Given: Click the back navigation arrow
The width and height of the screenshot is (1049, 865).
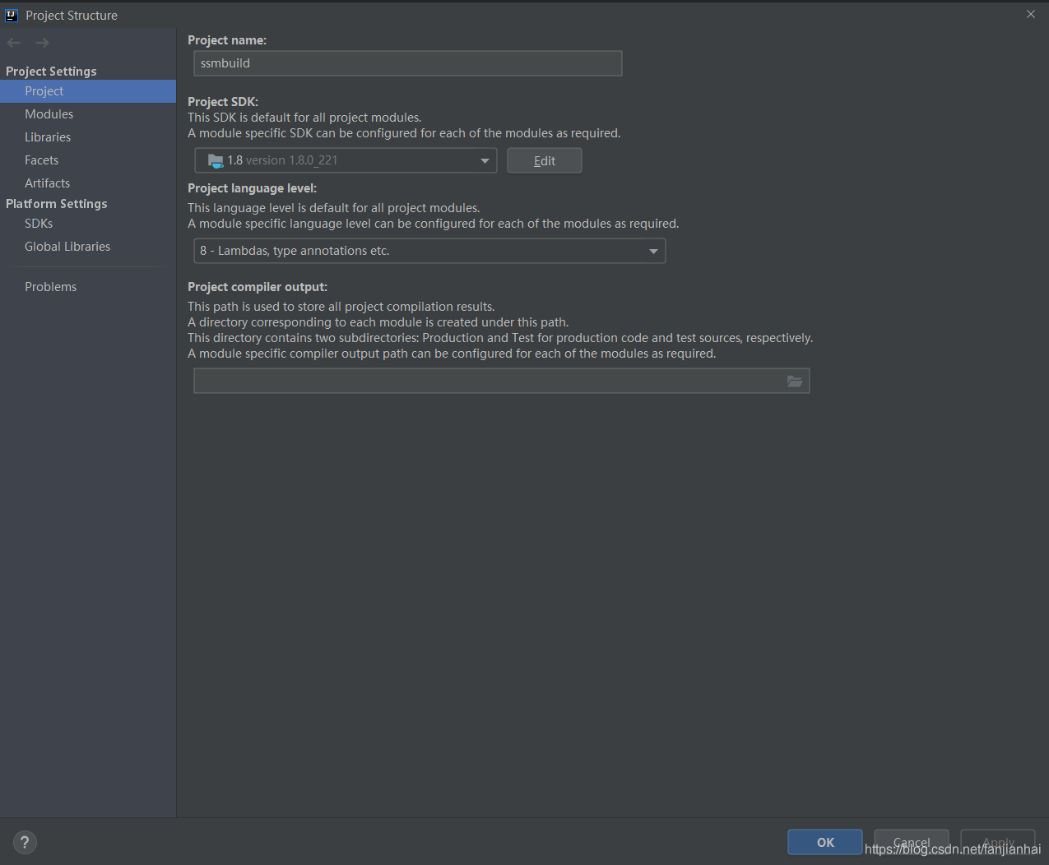Looking at the screenshot, I should (13, 43).
